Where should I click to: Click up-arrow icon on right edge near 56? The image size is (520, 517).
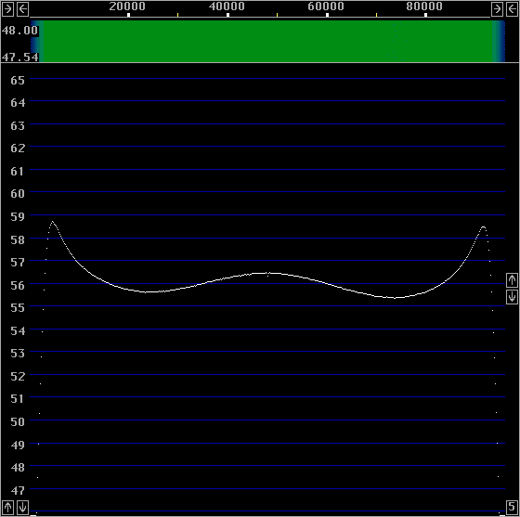(x=512, y=280)
